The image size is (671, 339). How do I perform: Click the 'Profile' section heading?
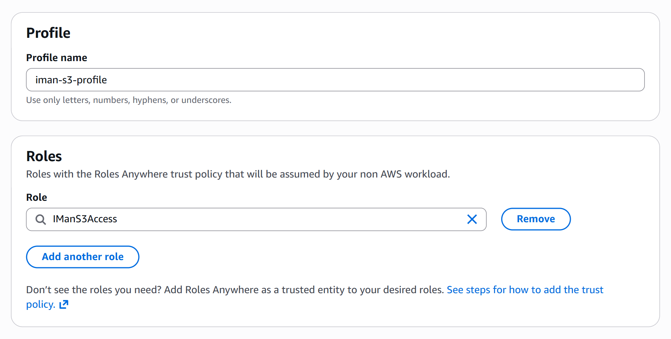coord(48,33)
